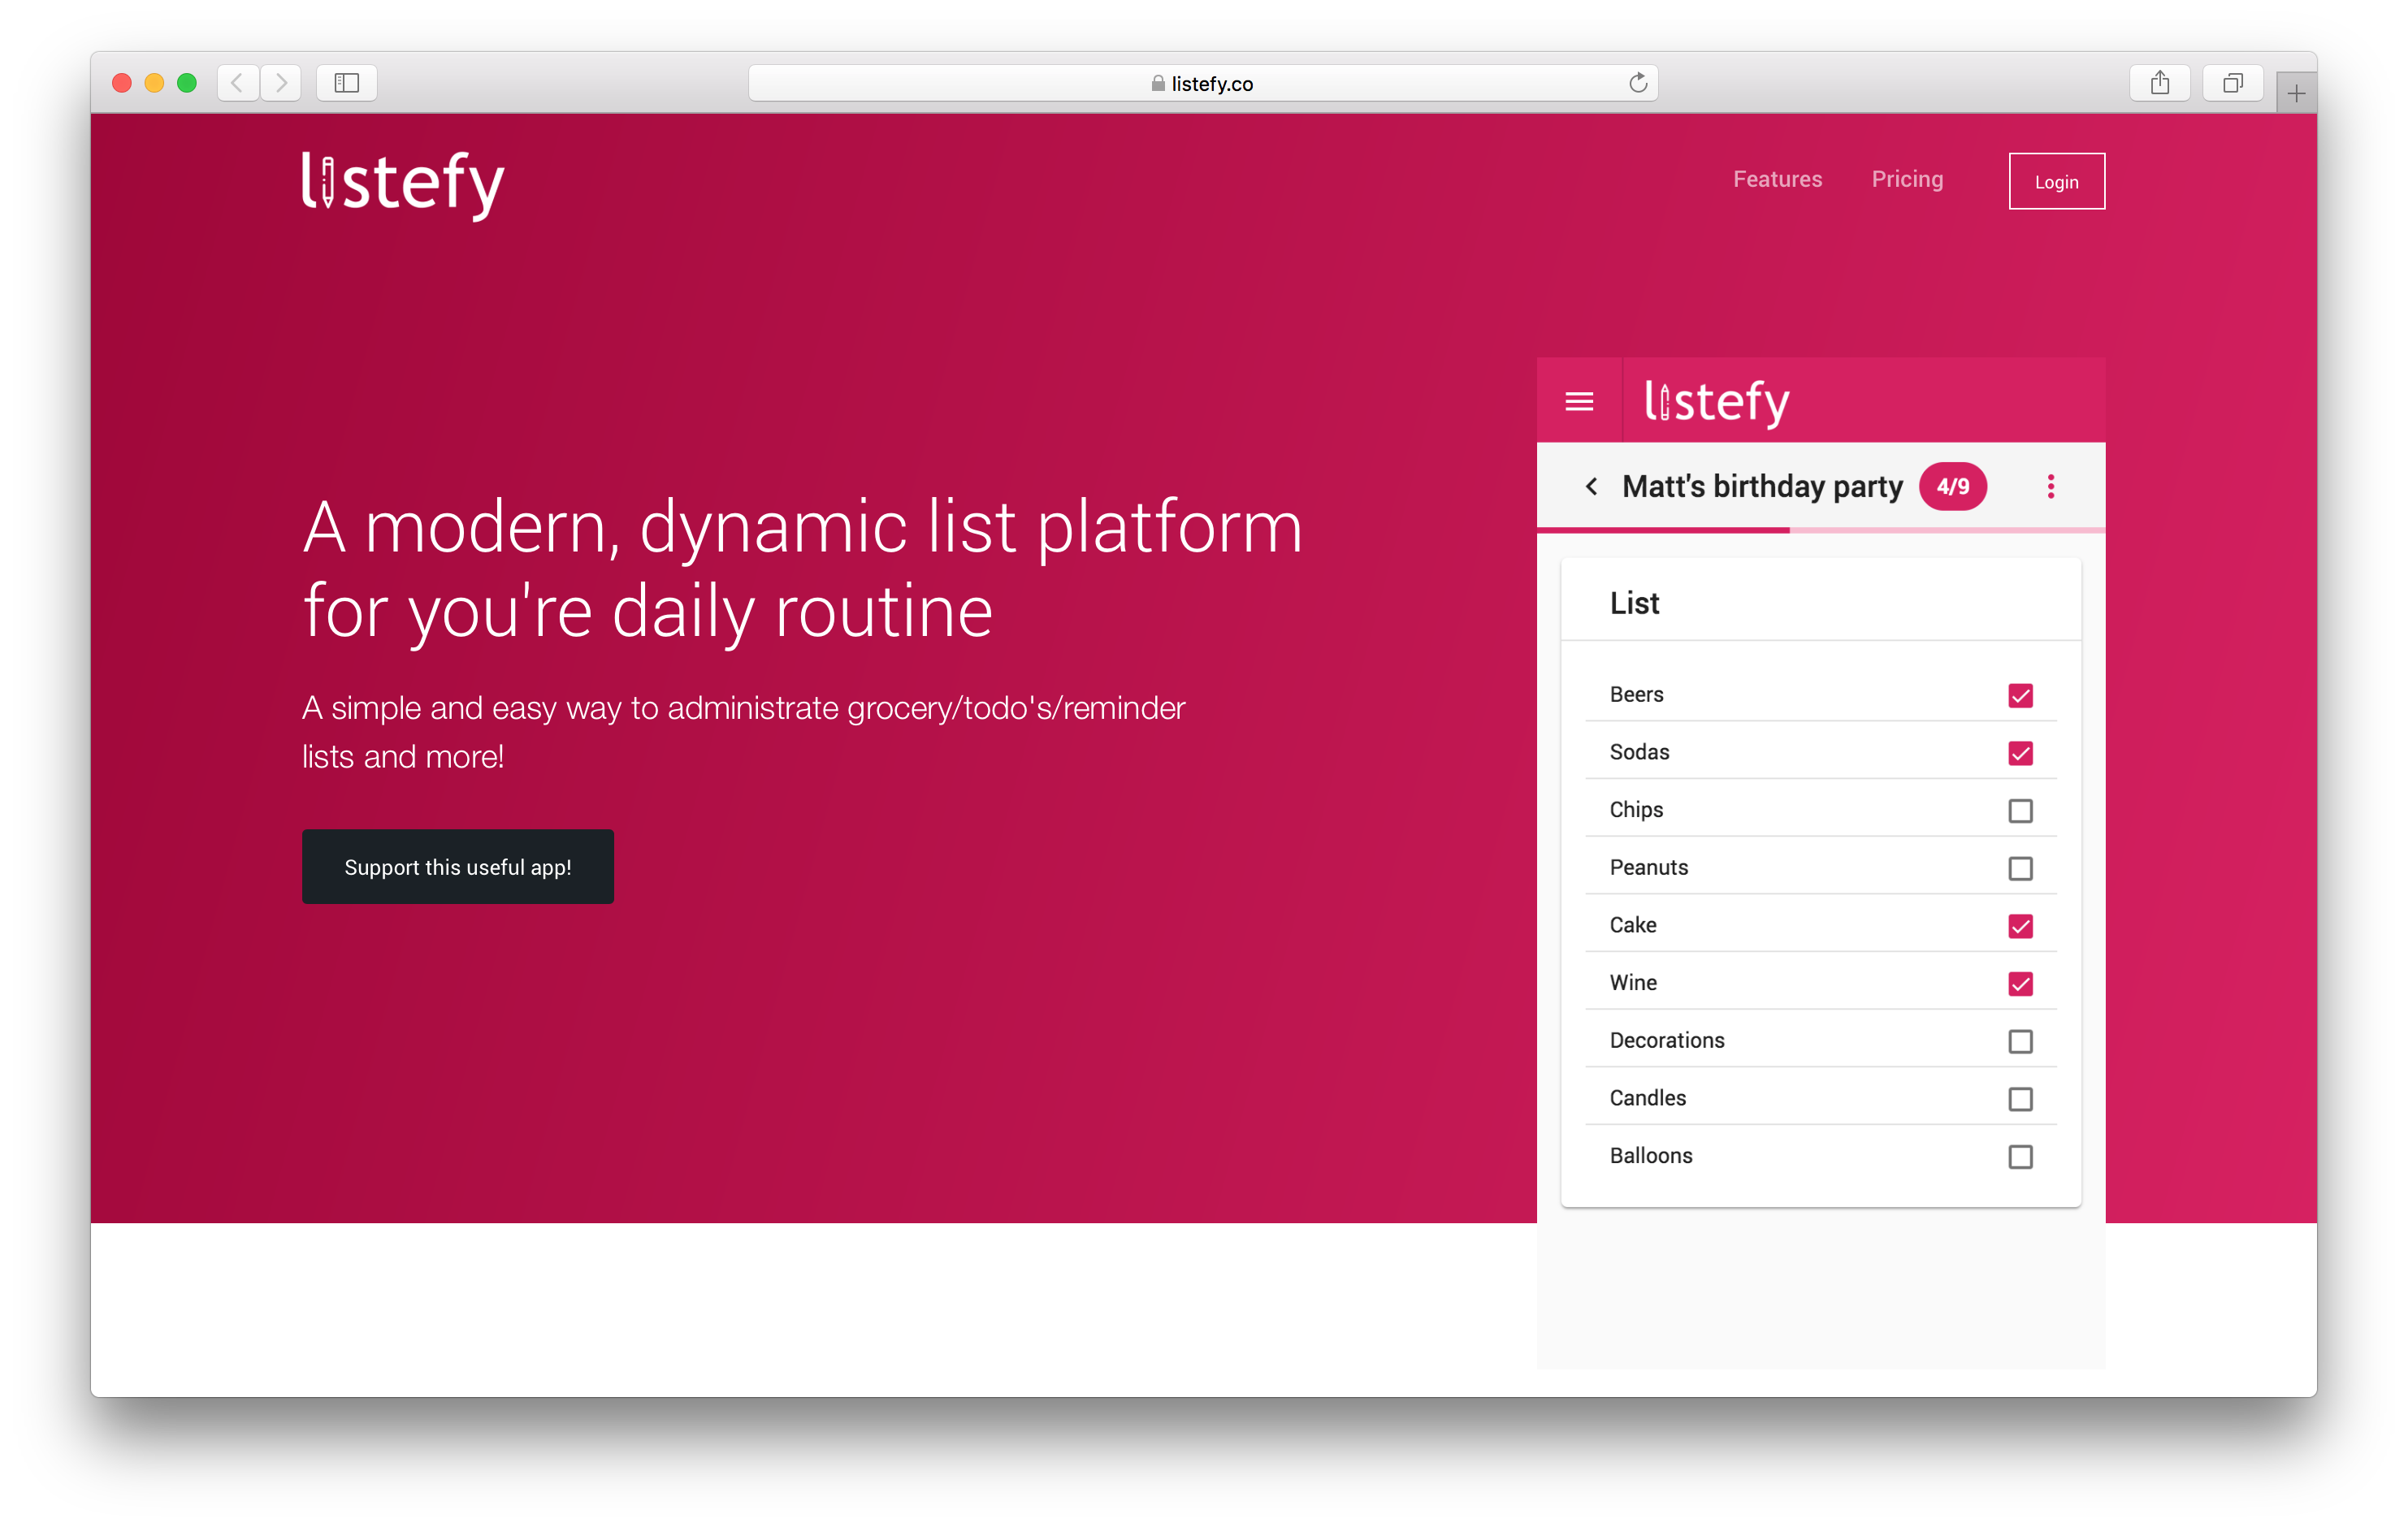
Task: Reload the listefy.co page
Action: tap(1637, 83)
